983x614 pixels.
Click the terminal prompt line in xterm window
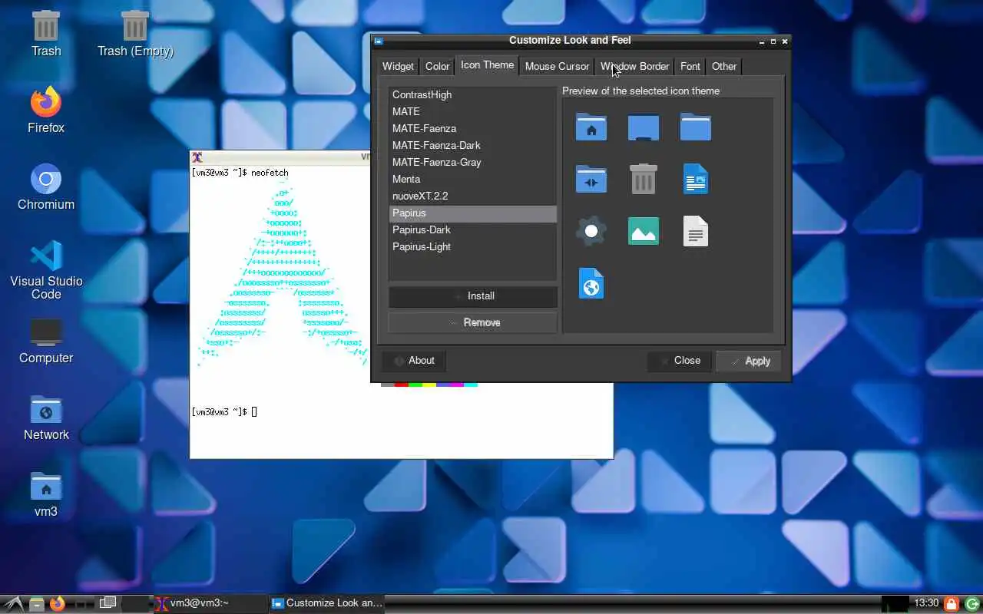[224, 412]
